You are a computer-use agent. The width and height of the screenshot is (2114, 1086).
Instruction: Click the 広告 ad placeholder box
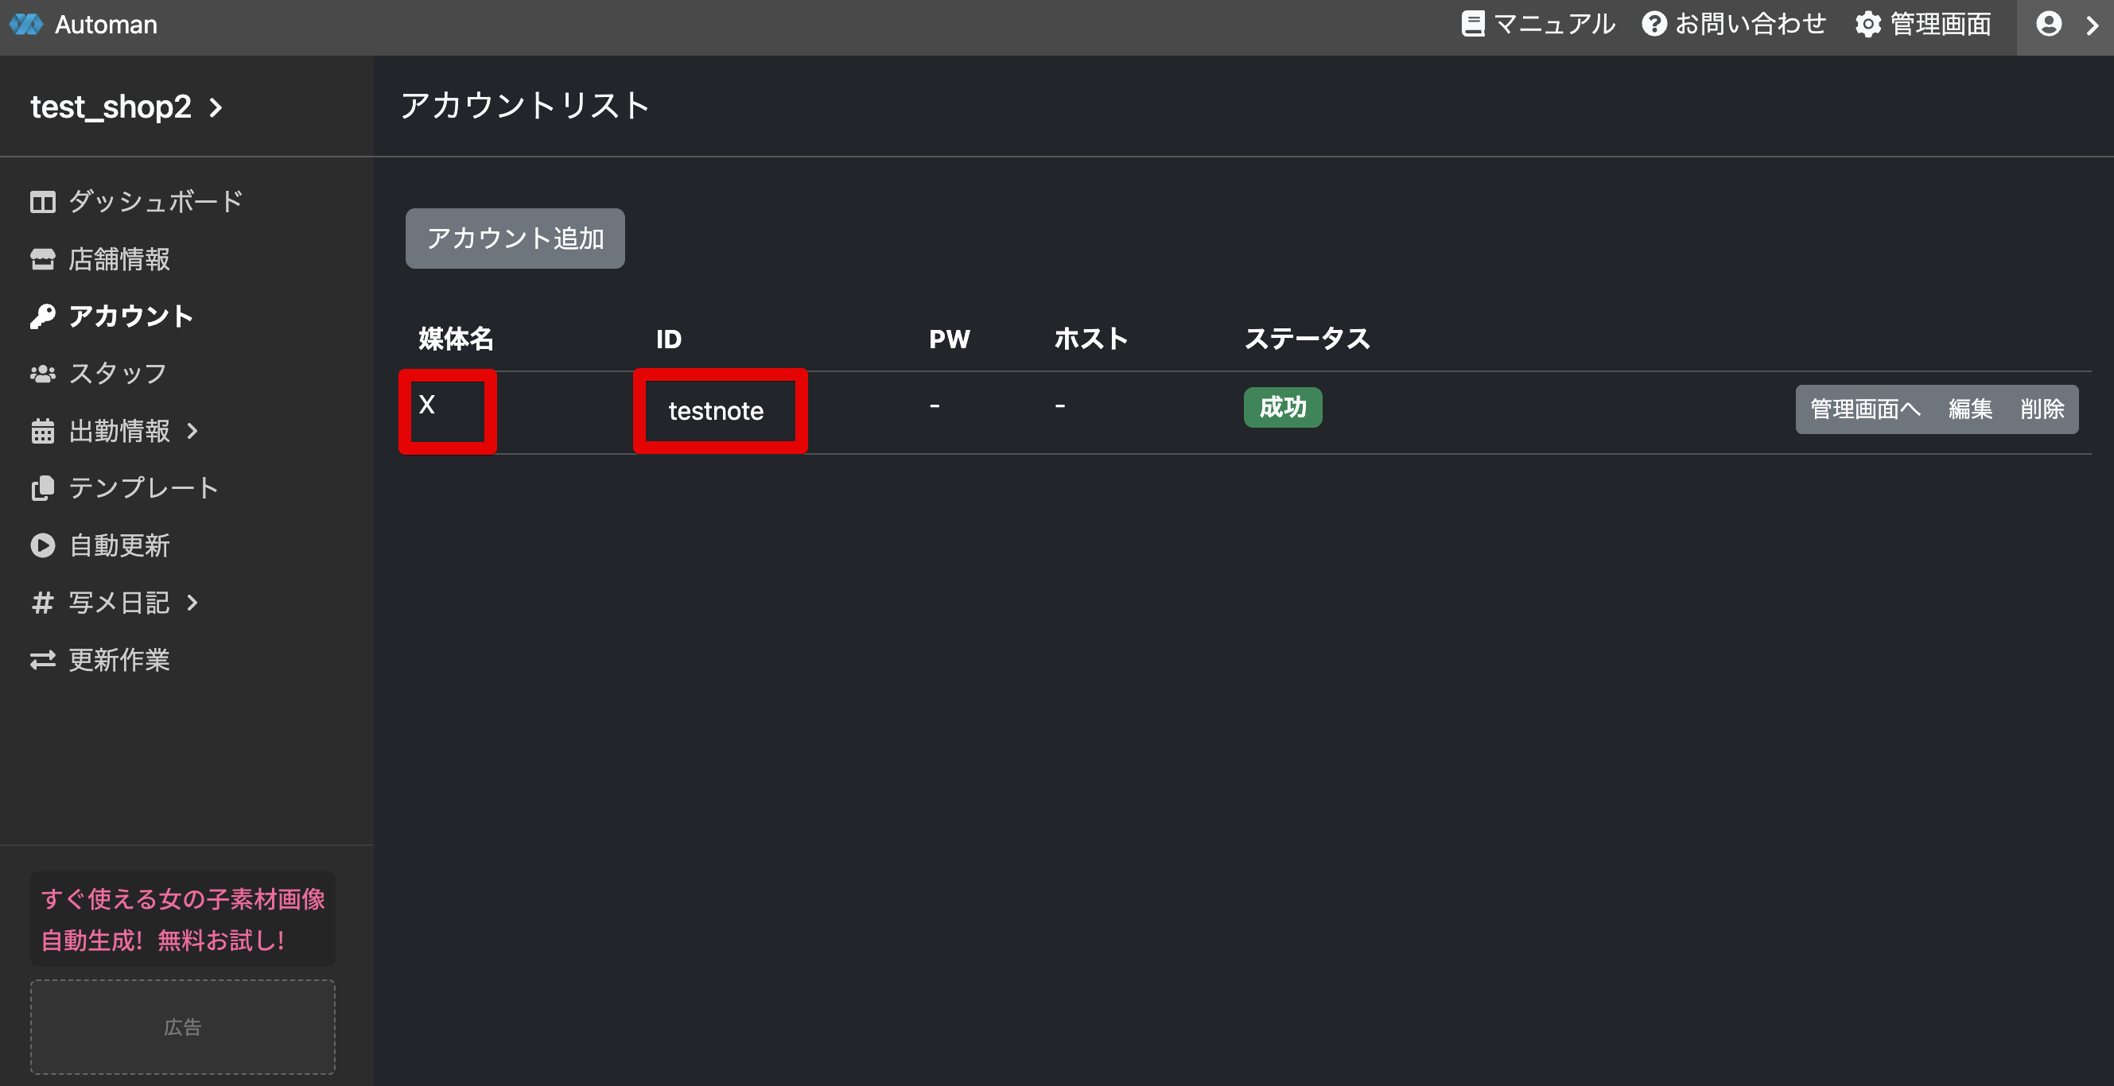coord(183,1027)
